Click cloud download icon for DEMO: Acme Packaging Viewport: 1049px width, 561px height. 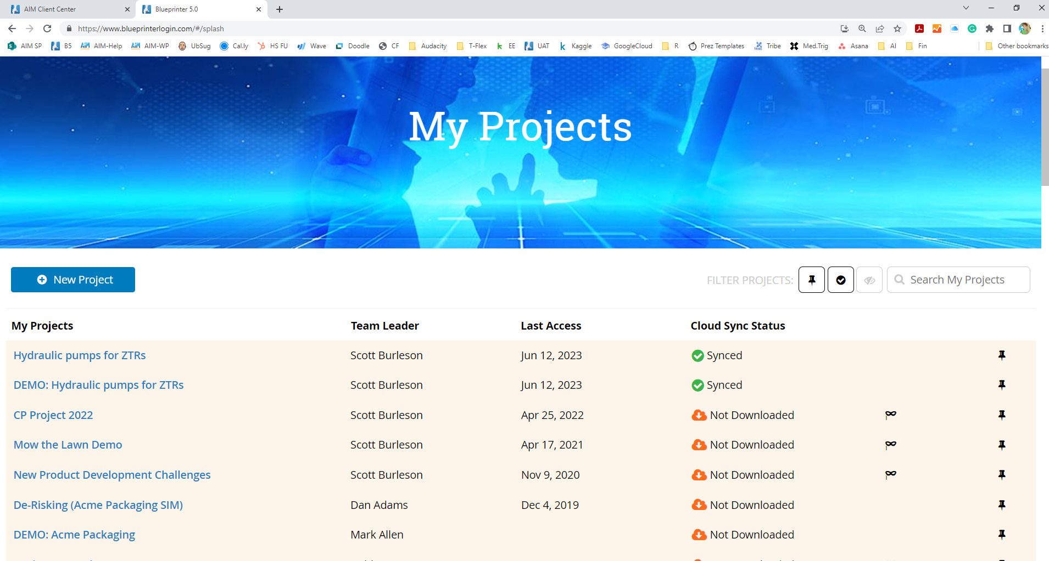(x=699, y=535)
